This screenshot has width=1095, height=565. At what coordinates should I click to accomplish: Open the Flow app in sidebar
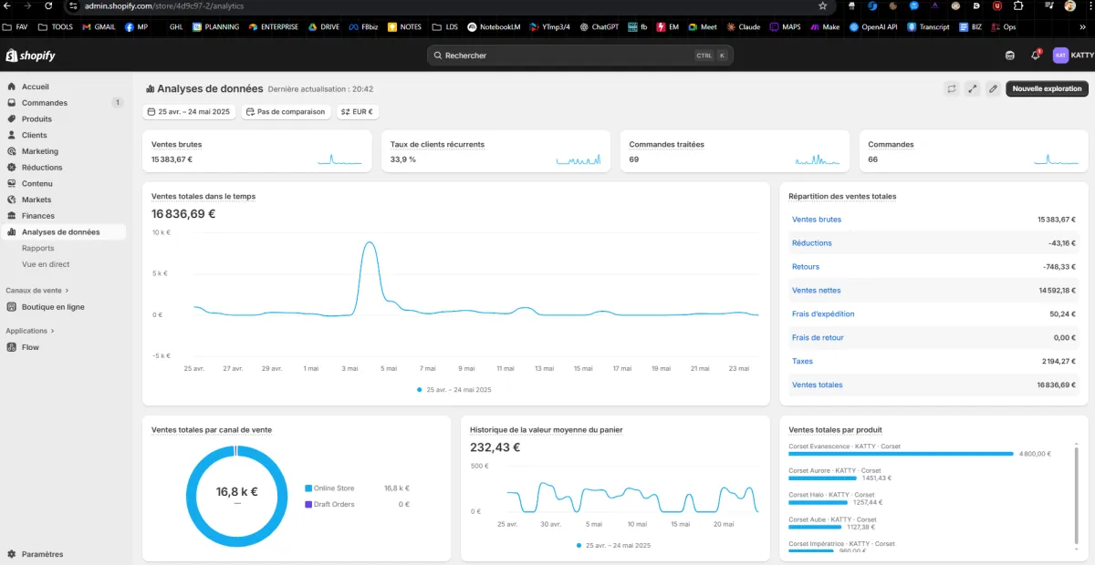[x=30, y=347]
